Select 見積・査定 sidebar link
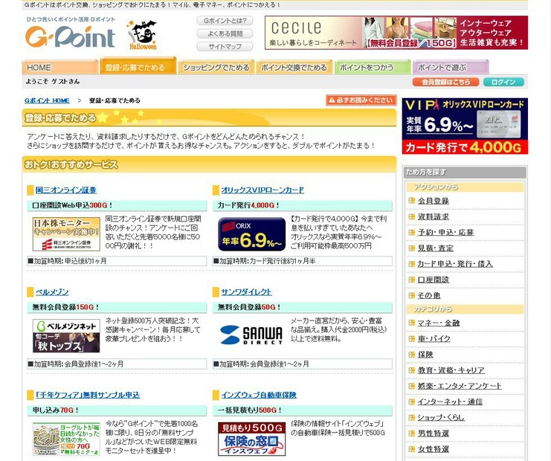The image size is (551, 461). 436,248
